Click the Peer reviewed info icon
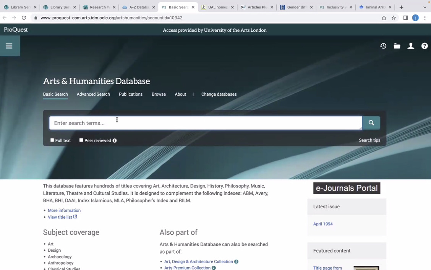 tap(115, 141)
